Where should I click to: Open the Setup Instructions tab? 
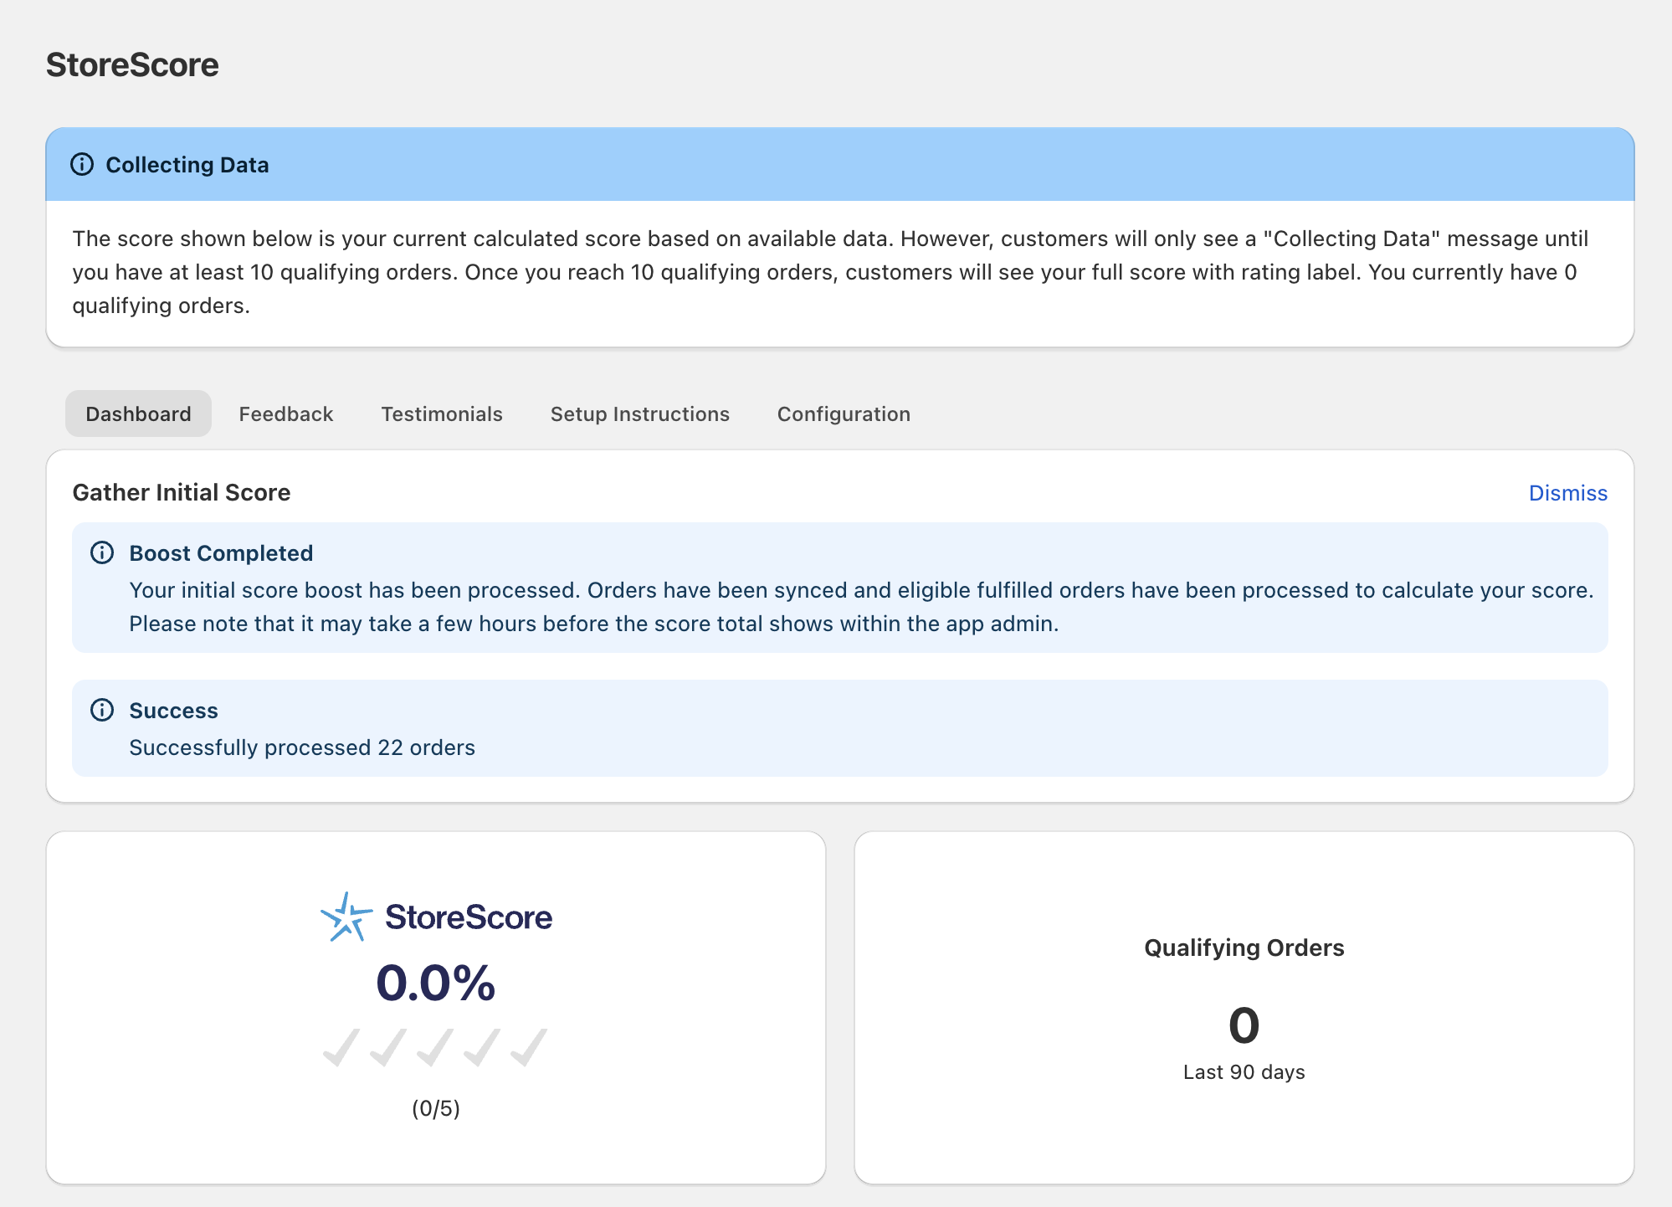pyautogui.click(x=639, y=413)
